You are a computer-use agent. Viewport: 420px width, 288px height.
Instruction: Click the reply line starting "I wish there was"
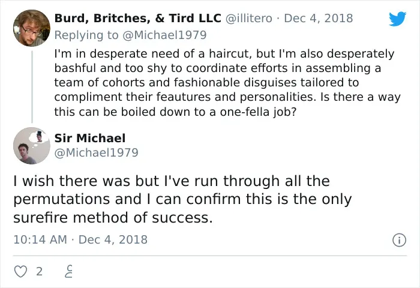click(172, 181)
